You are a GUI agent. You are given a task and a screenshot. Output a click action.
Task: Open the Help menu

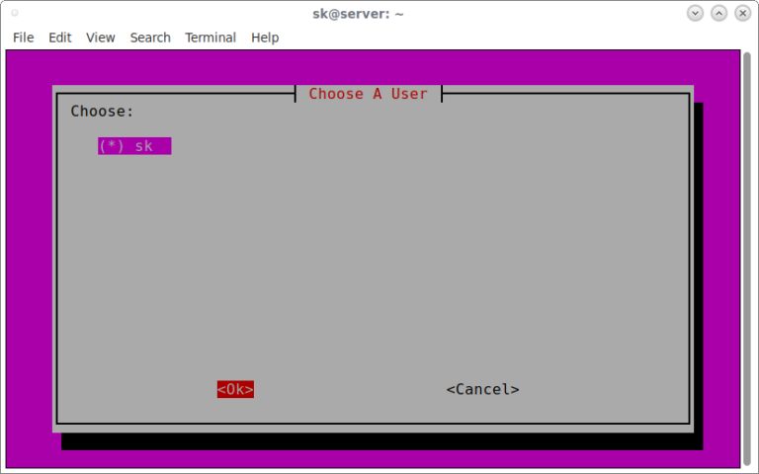265,38
